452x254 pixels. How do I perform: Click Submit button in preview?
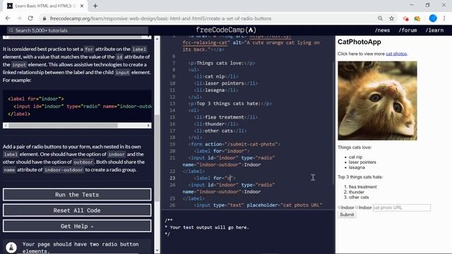(347, 214)
